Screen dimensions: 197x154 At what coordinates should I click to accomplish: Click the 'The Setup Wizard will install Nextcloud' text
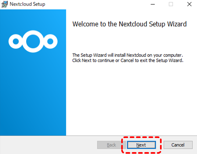127,55
